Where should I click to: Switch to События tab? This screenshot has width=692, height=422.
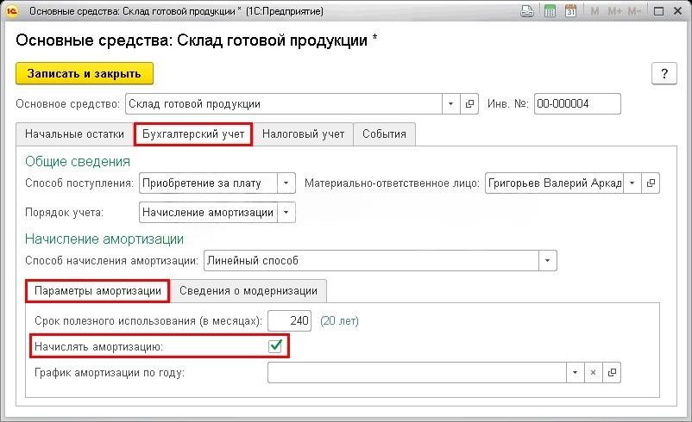click(x=384, y=133)
